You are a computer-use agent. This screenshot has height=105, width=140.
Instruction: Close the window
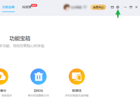click(x=136, y=7)
